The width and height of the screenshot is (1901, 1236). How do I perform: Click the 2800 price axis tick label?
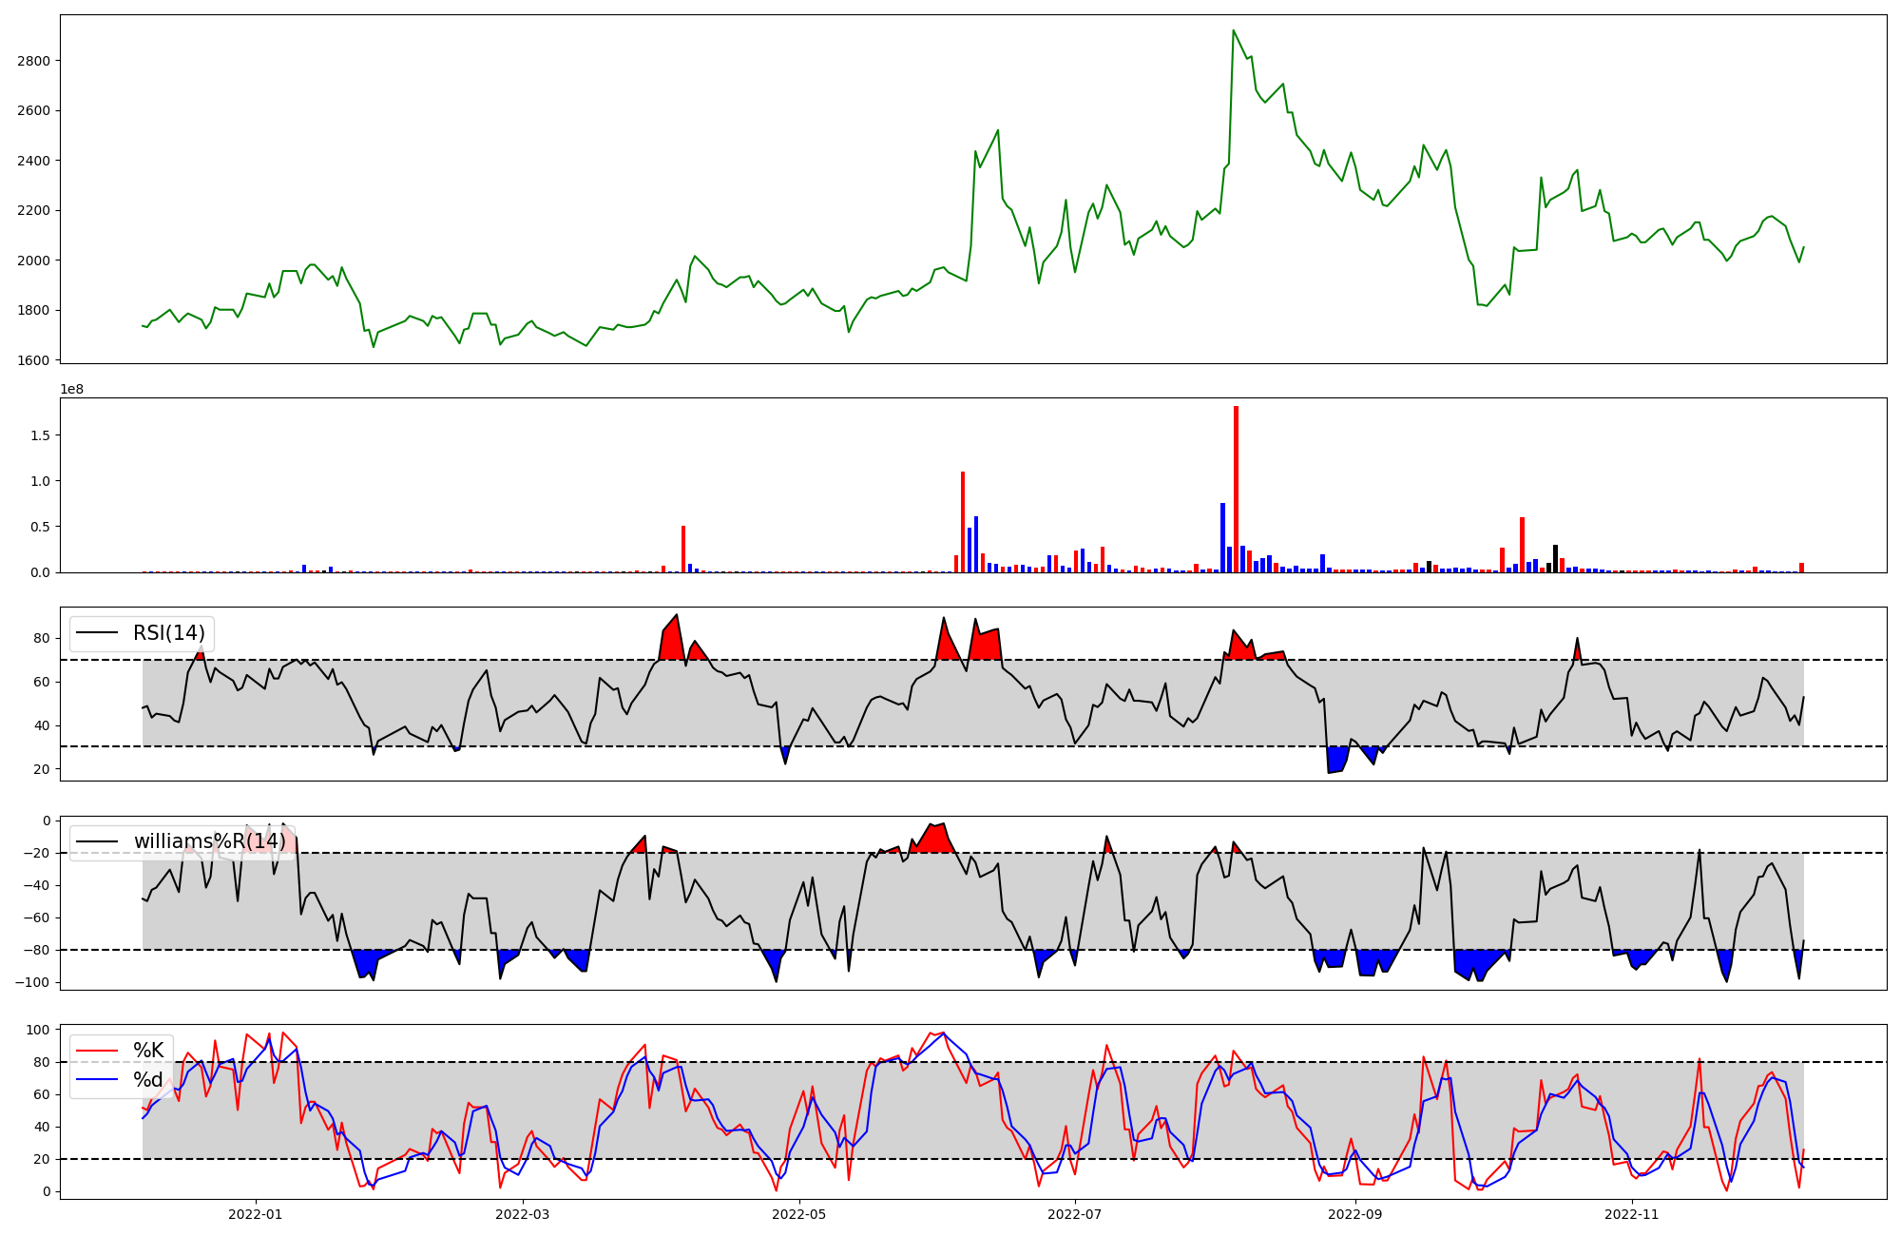(34, 61)
